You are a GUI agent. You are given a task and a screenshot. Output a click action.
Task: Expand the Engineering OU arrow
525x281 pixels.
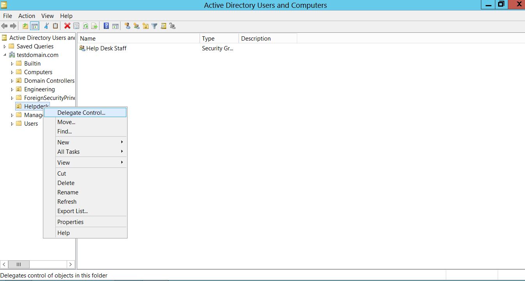(12, 89)
